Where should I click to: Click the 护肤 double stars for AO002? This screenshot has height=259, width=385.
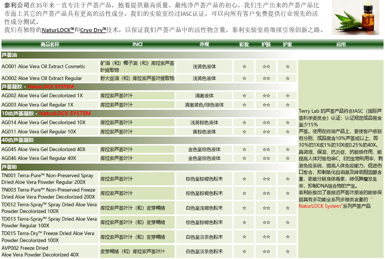coord(266,78)
